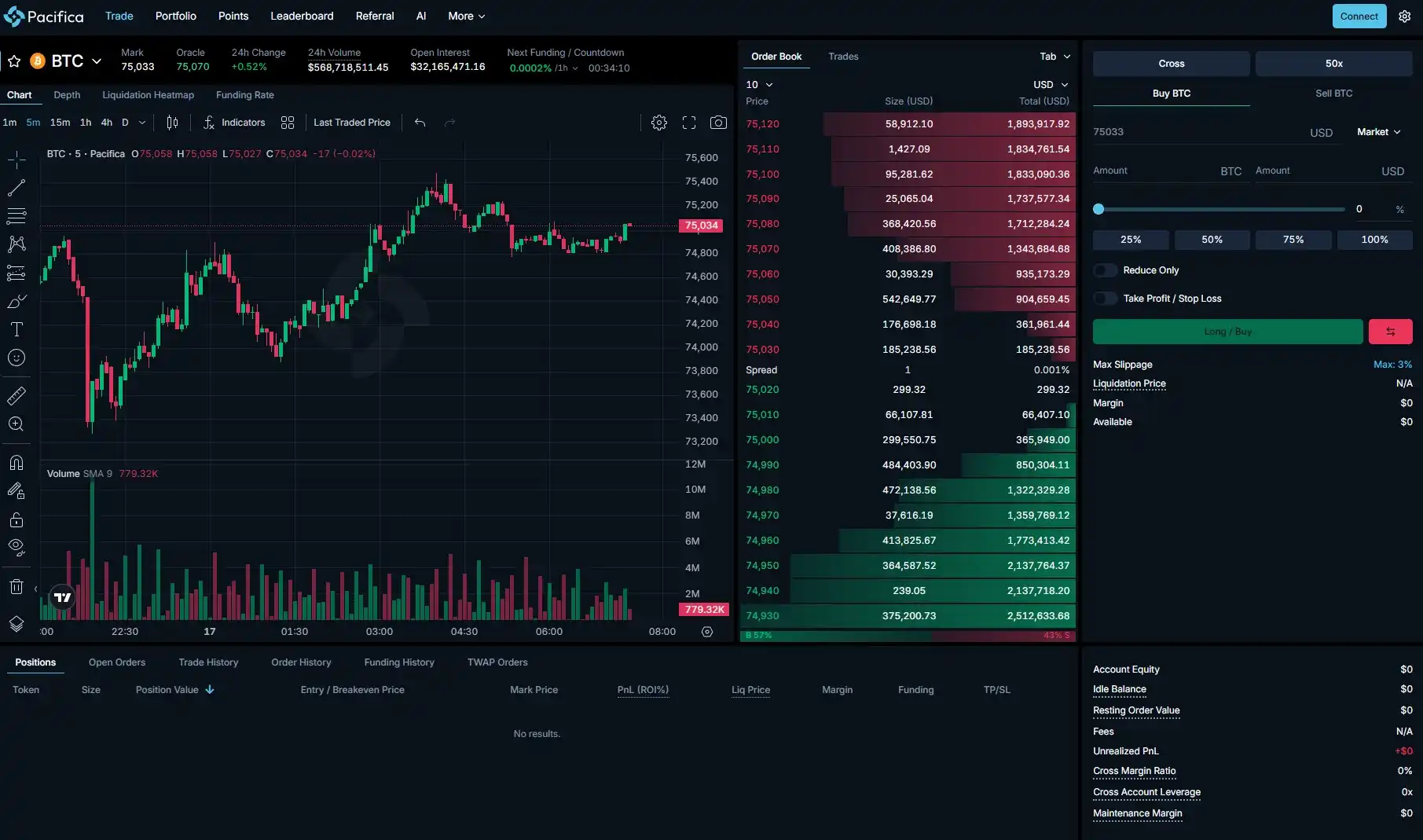The height and width of the screenshot is (840, 1423).
Task: Open chart settings gear icon
Action: pyautogui.click(x=658, y=123)
